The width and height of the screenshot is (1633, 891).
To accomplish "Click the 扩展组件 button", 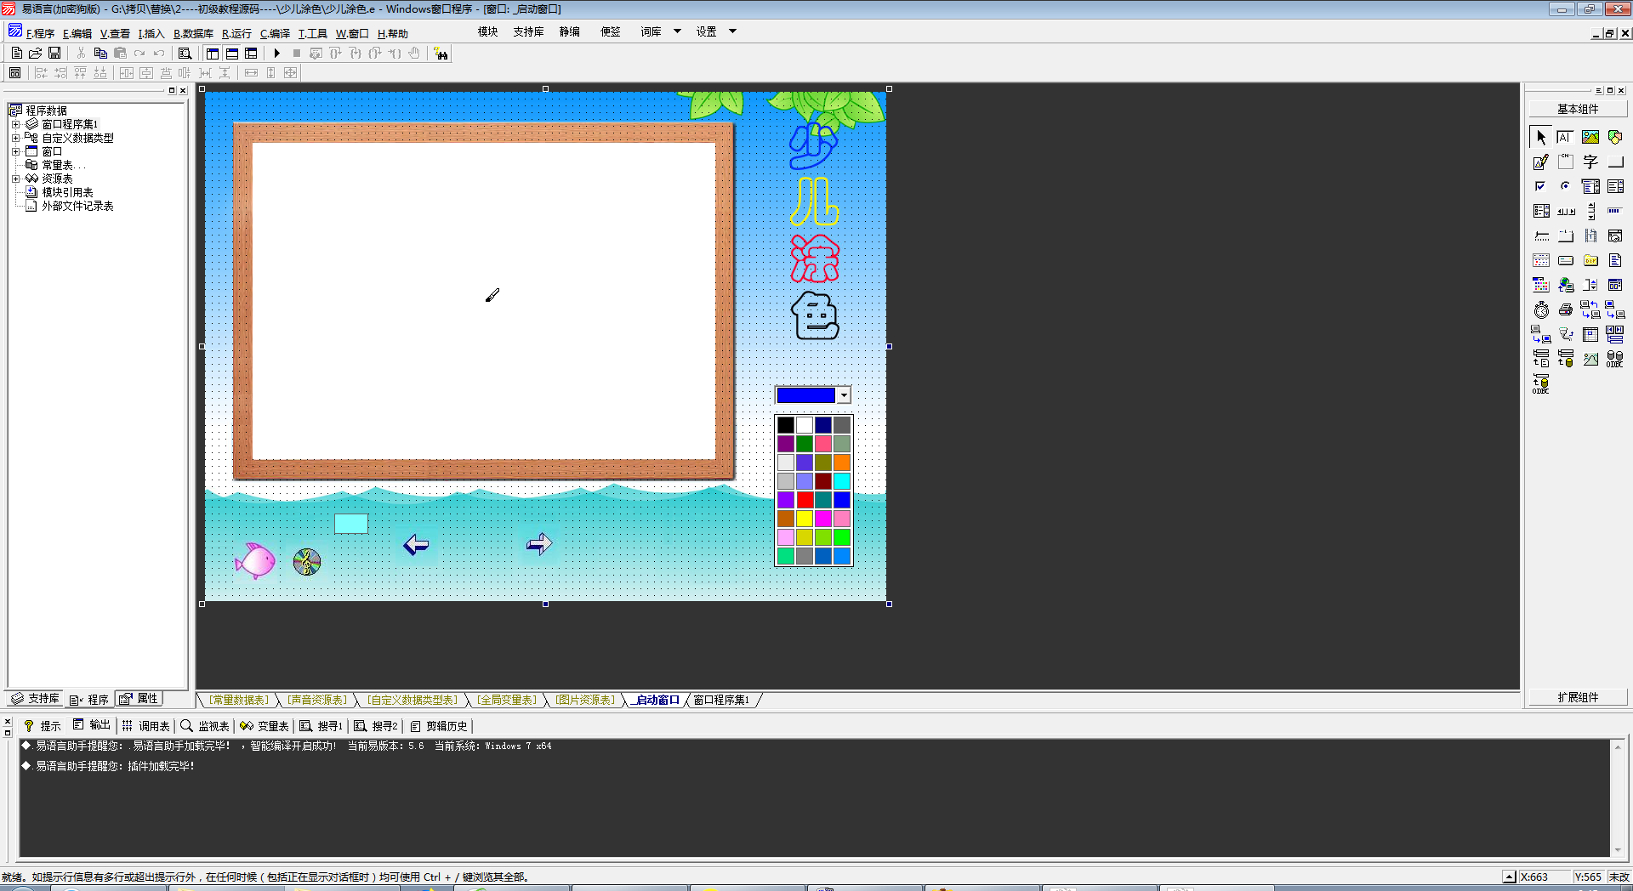I will coord(1578,697).
